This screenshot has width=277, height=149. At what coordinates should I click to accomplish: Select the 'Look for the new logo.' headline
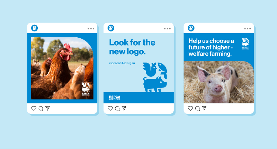[x=132, y=47]
